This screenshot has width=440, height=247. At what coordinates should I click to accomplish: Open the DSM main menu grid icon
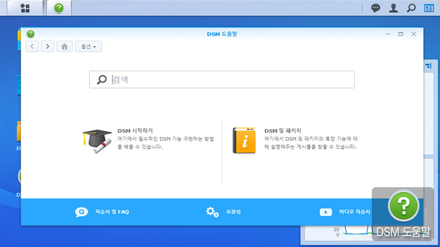coord(25,8)
